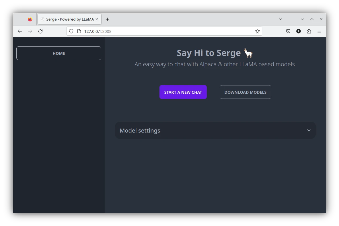339x226 pixels.
Task: Go forward with the forward arrow
Action: 30,31
